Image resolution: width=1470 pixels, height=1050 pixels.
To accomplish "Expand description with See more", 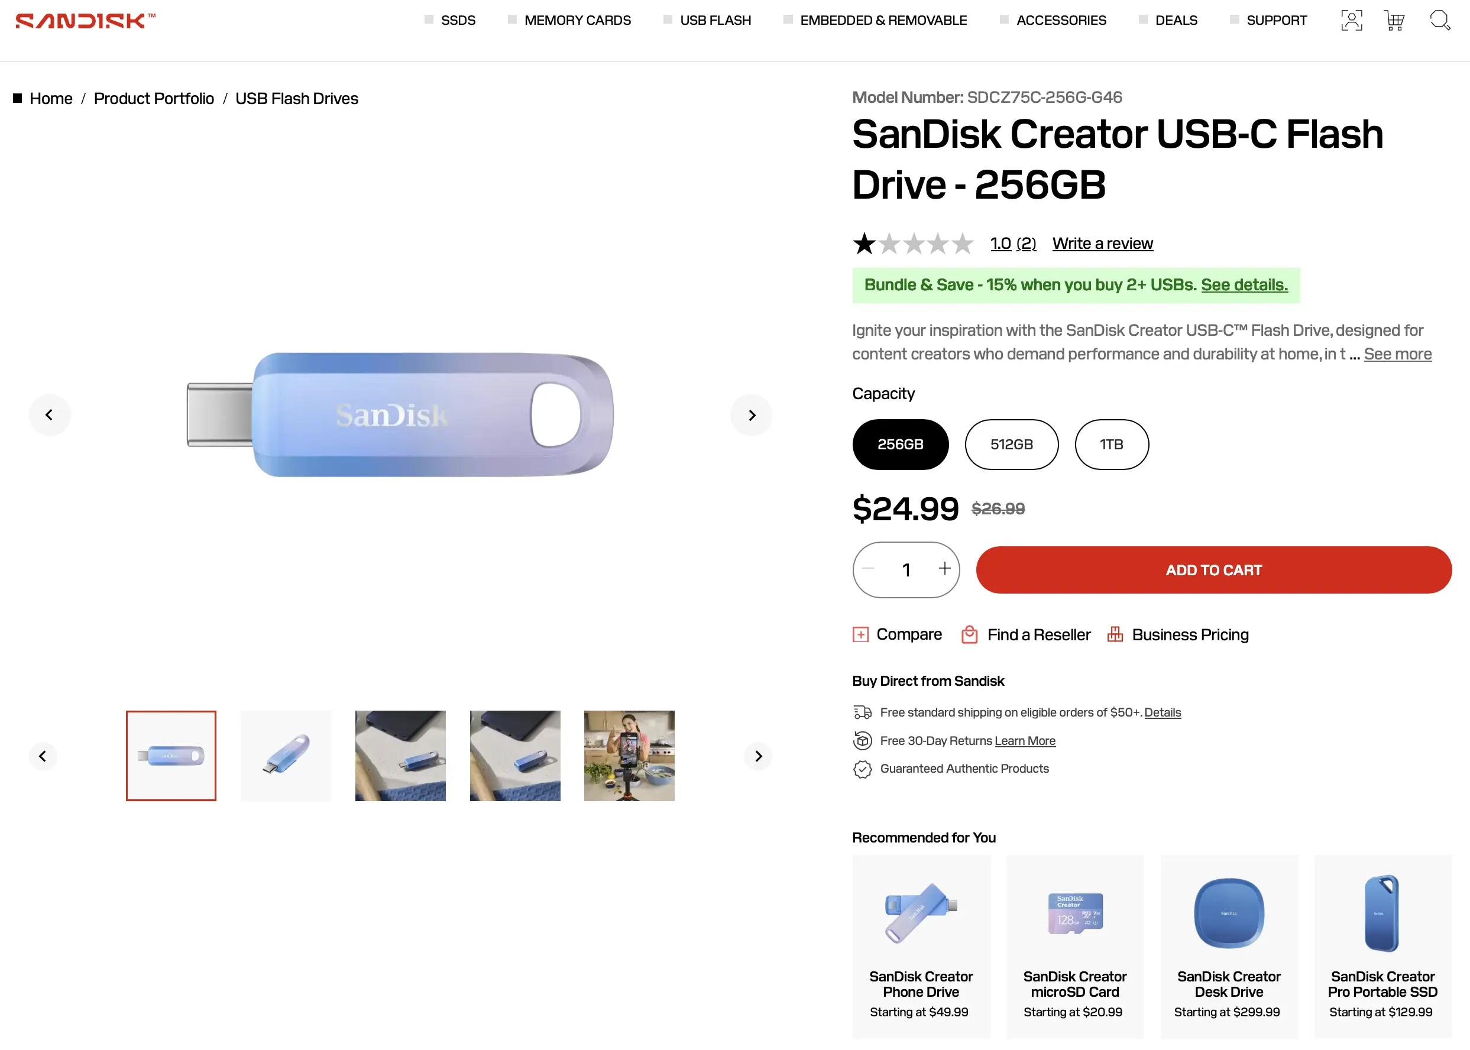I will pyautogui.click(x=1397, y=354).
